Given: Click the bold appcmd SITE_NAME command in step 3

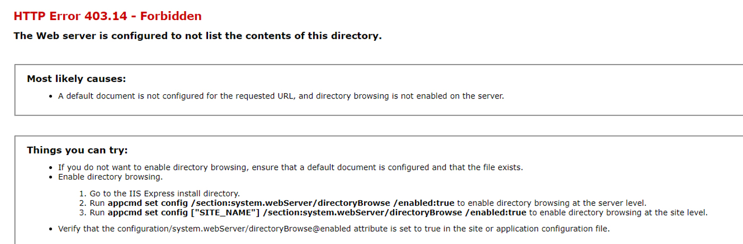Looking at the screenshot, I should [x=317, y=213].
